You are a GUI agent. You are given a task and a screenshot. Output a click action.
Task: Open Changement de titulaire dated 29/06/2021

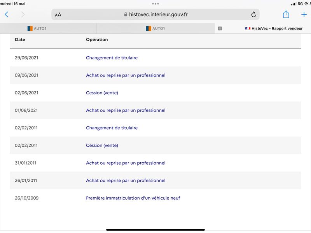coord(112,57)
